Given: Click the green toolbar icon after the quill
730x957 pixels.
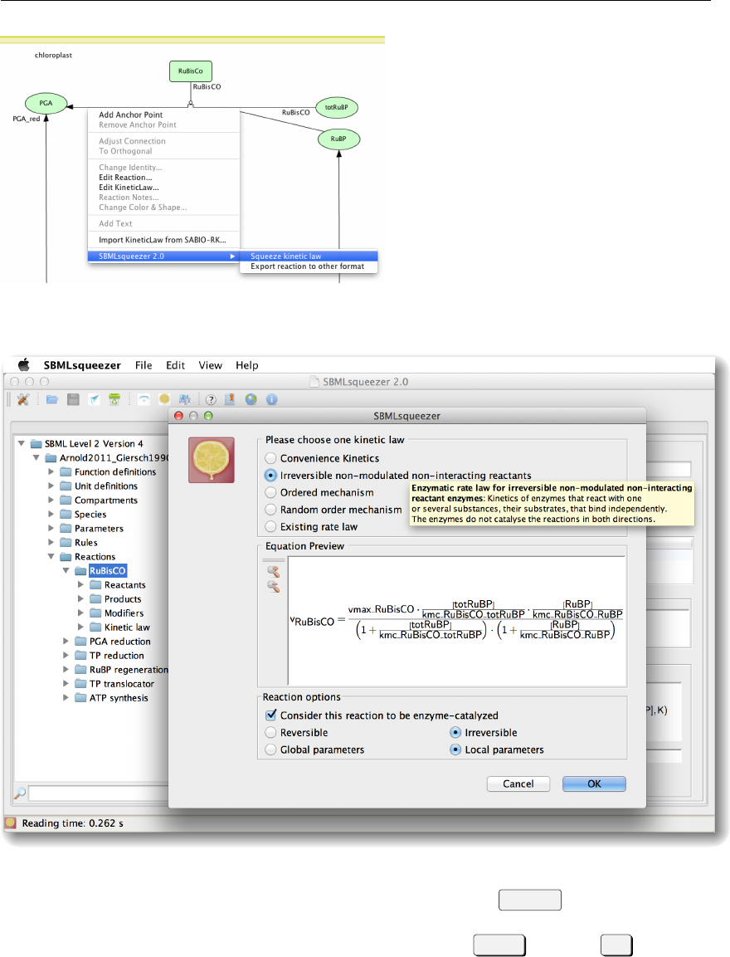Looking at the screenshot, I should tap(114, 399).
